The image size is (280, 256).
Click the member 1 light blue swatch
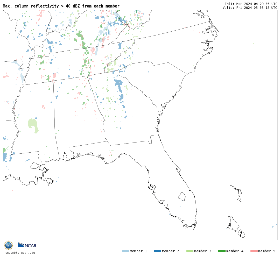click(125, 251)
